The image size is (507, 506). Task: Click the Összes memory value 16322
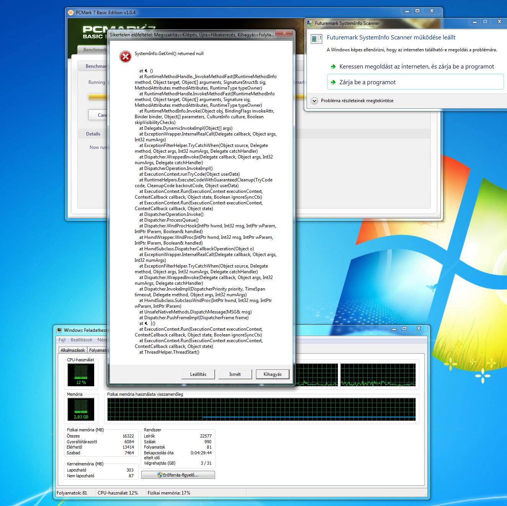point(128,436)
